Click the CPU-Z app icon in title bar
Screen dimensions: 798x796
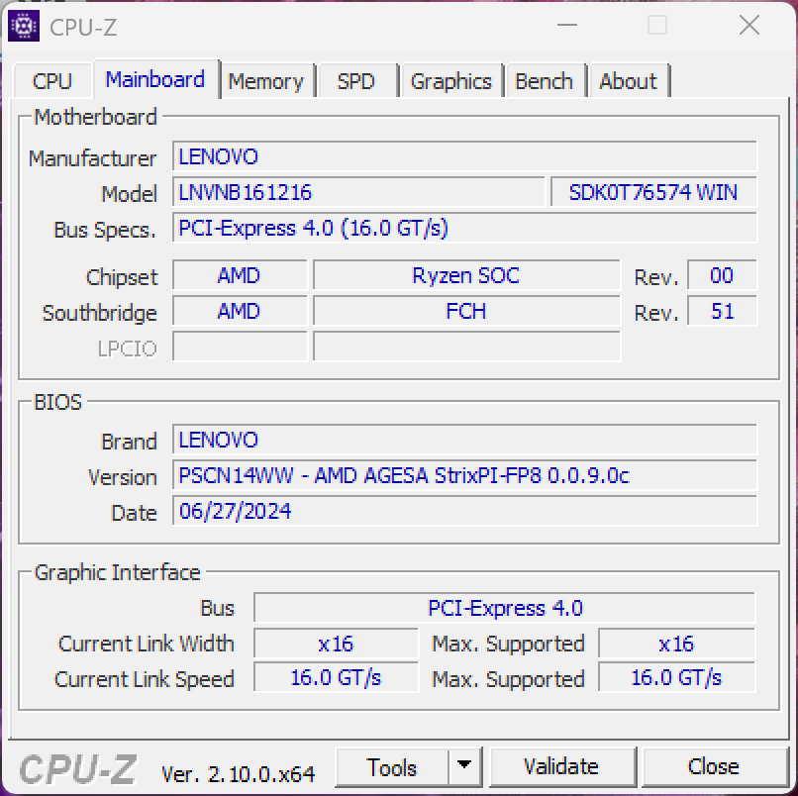tap(24, 26)
